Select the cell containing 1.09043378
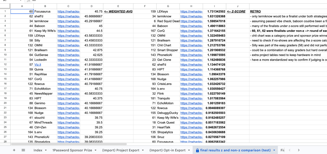327x154 pixels. click(214, 74)
